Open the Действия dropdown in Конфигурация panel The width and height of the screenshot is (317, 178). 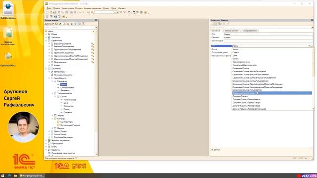tap(50, 24)
